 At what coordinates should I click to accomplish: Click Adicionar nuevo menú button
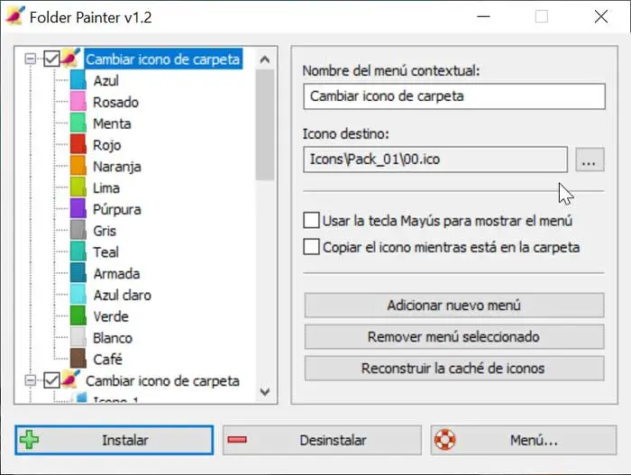click(x=454, y=306)
